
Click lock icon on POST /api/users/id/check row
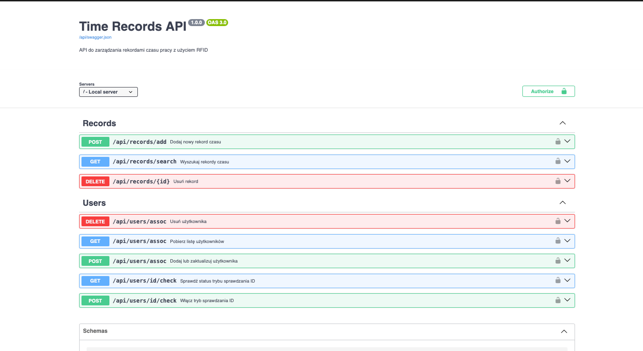[x=557, y=300]
